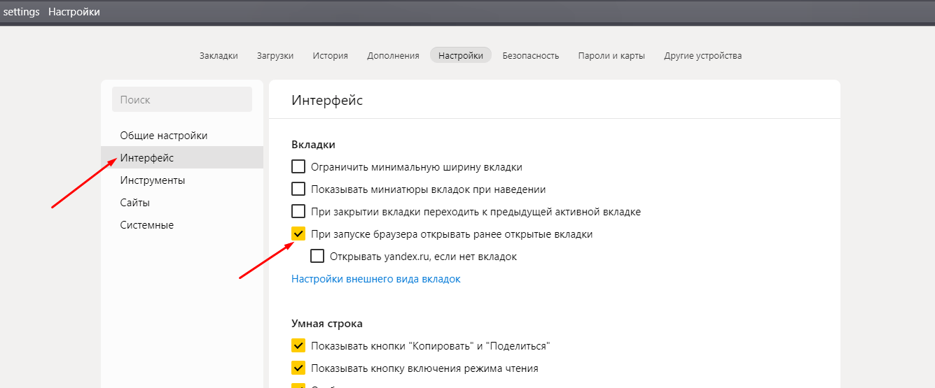Click the Настройки внешнего вида вкладок link

375,279
